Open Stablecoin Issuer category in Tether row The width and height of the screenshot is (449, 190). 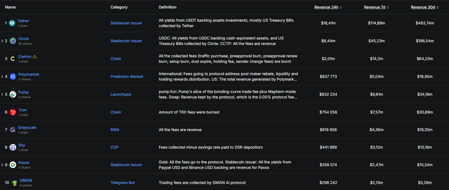126,23
